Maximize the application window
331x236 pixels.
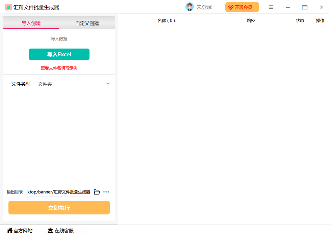(305, 7)
